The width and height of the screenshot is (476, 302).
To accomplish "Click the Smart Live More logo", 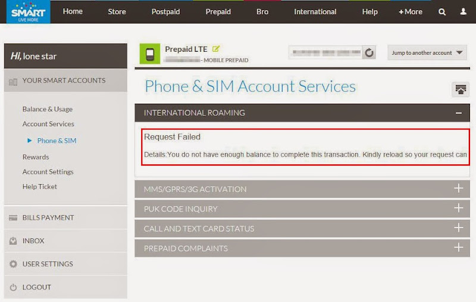I will (28, 11).
